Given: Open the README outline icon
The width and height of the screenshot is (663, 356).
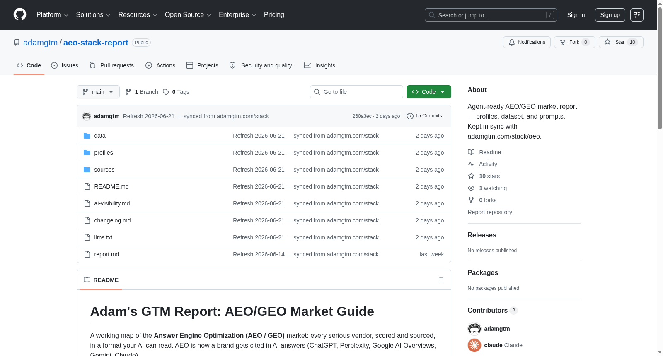Looking at the screenshot, I should coord(440,280).
